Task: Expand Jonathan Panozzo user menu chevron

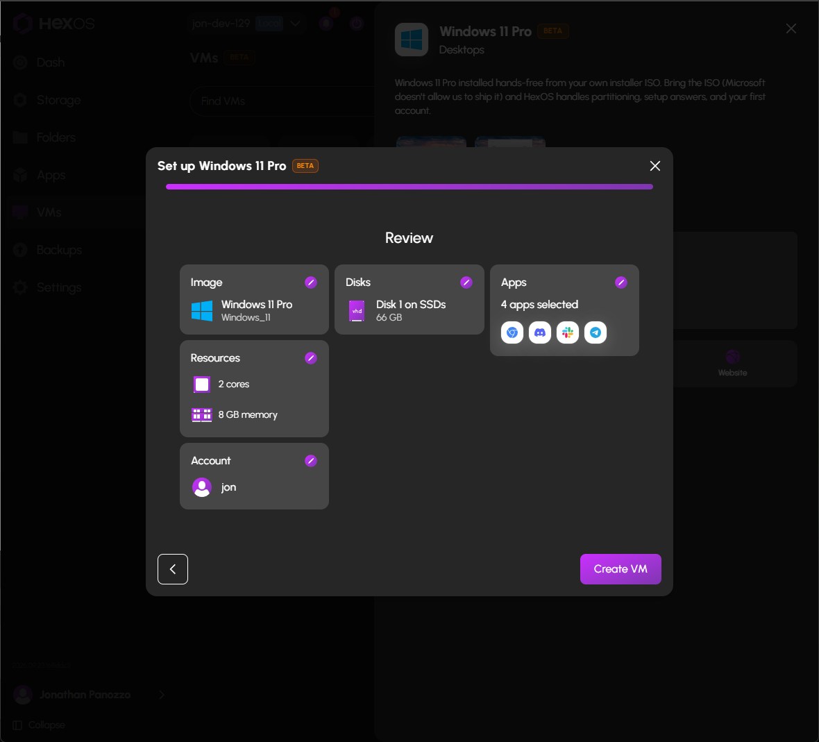Action: tap(162, 695)
